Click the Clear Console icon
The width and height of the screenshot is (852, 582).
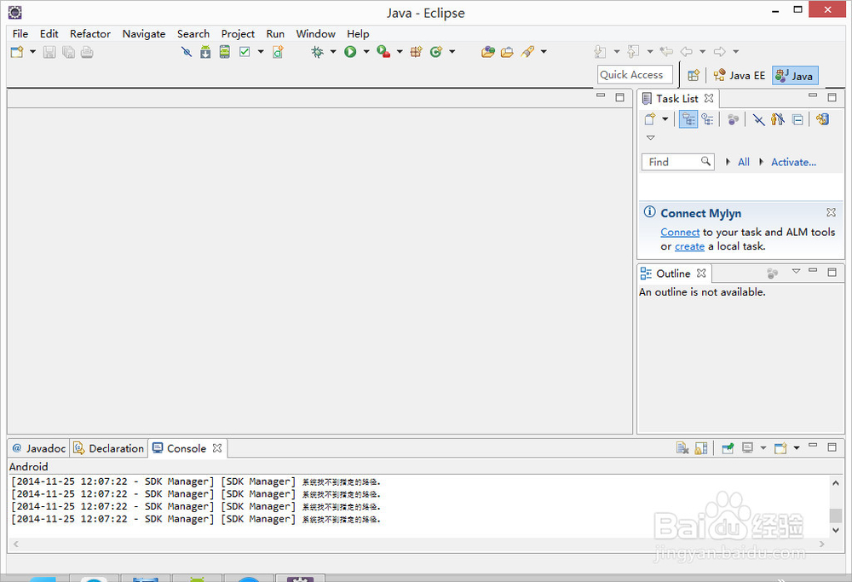(682, 447)
